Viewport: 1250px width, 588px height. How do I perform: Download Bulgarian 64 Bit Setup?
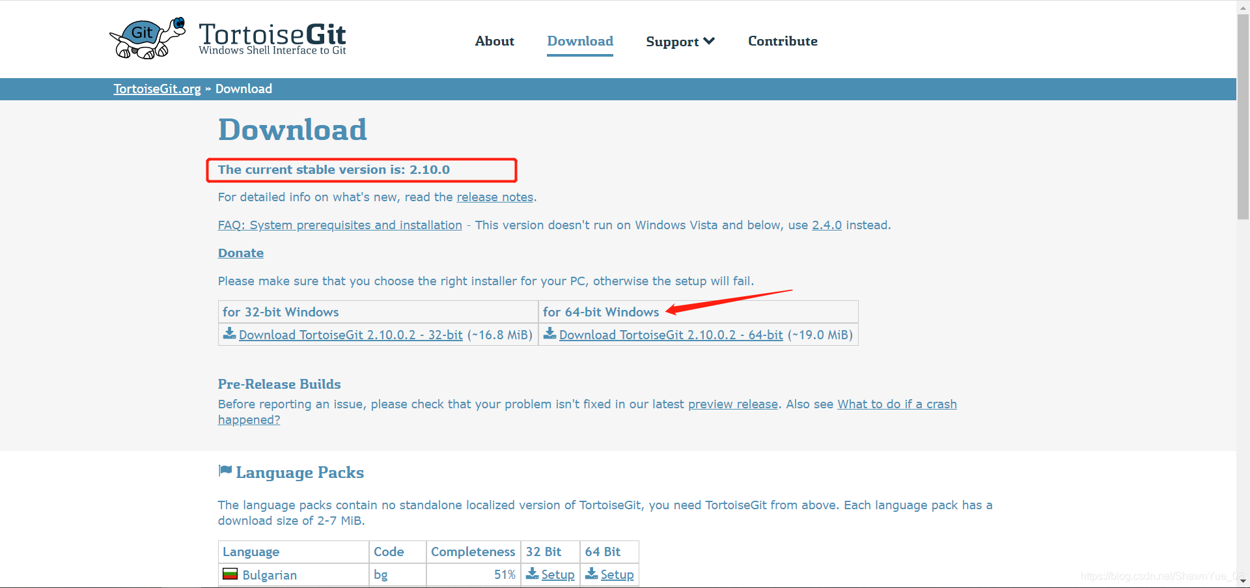(x=617, y=574)
